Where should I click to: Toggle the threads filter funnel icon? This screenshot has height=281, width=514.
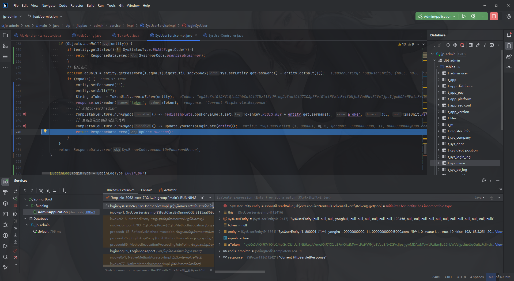(202, 198)
